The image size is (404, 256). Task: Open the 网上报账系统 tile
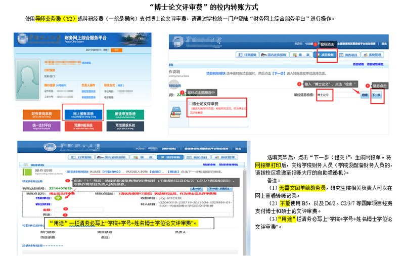point(83,113)
